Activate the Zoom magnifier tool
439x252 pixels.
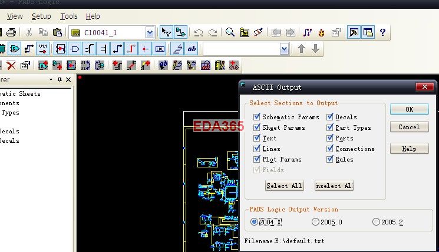point(230,32)
